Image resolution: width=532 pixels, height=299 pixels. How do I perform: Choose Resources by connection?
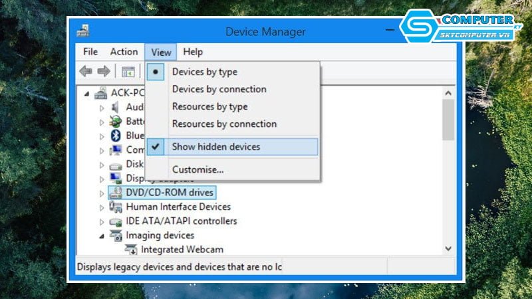pos(224,124)
